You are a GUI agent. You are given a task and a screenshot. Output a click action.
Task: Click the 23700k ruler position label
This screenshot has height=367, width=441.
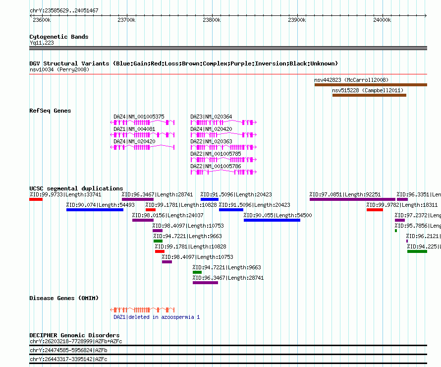(126, 20)
